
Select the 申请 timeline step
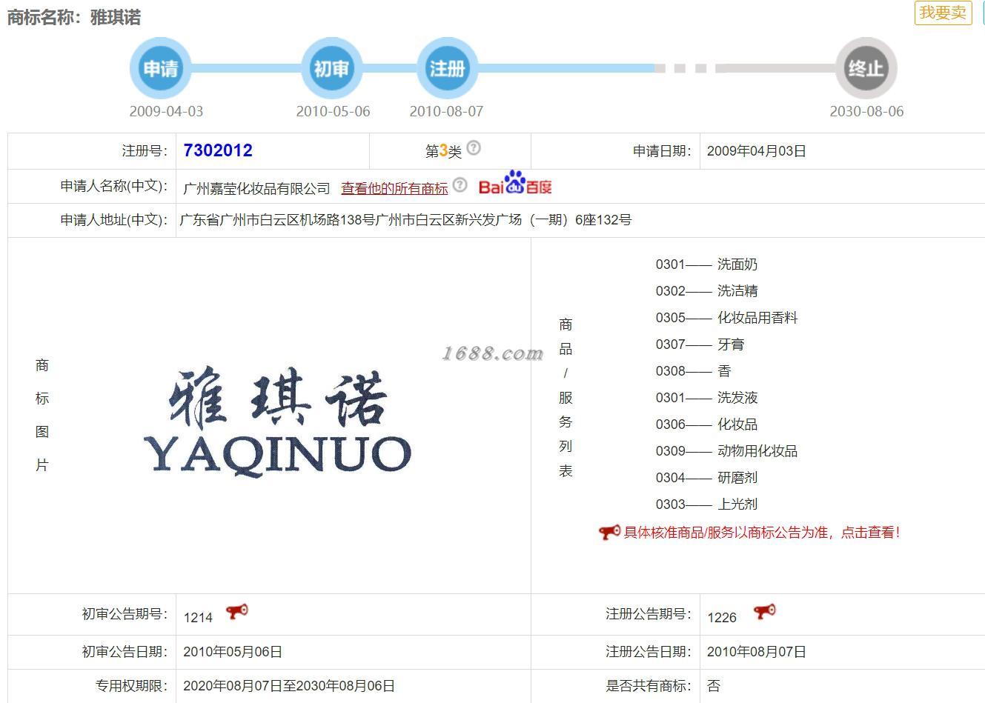point(161,69)
